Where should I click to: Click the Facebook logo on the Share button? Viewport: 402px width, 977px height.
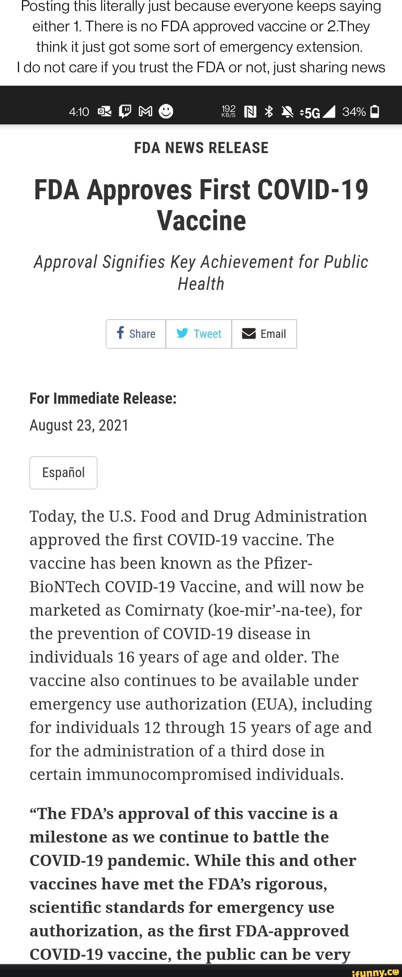point(121,333)
